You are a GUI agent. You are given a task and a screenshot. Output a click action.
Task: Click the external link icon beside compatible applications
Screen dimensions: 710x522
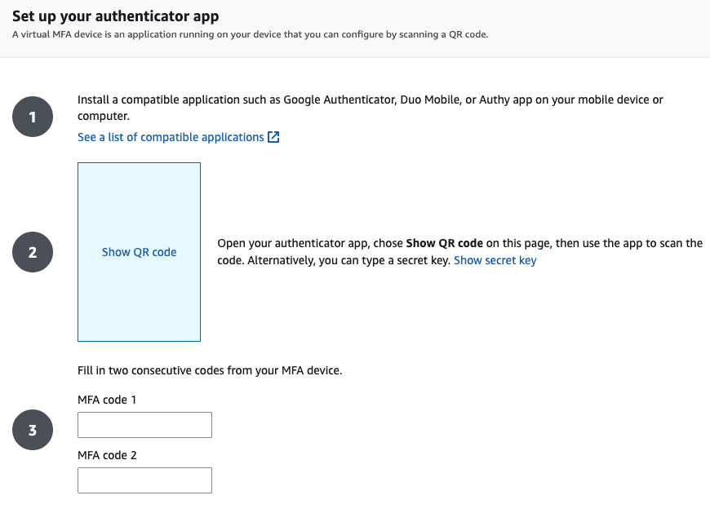(x=274, y=136)
